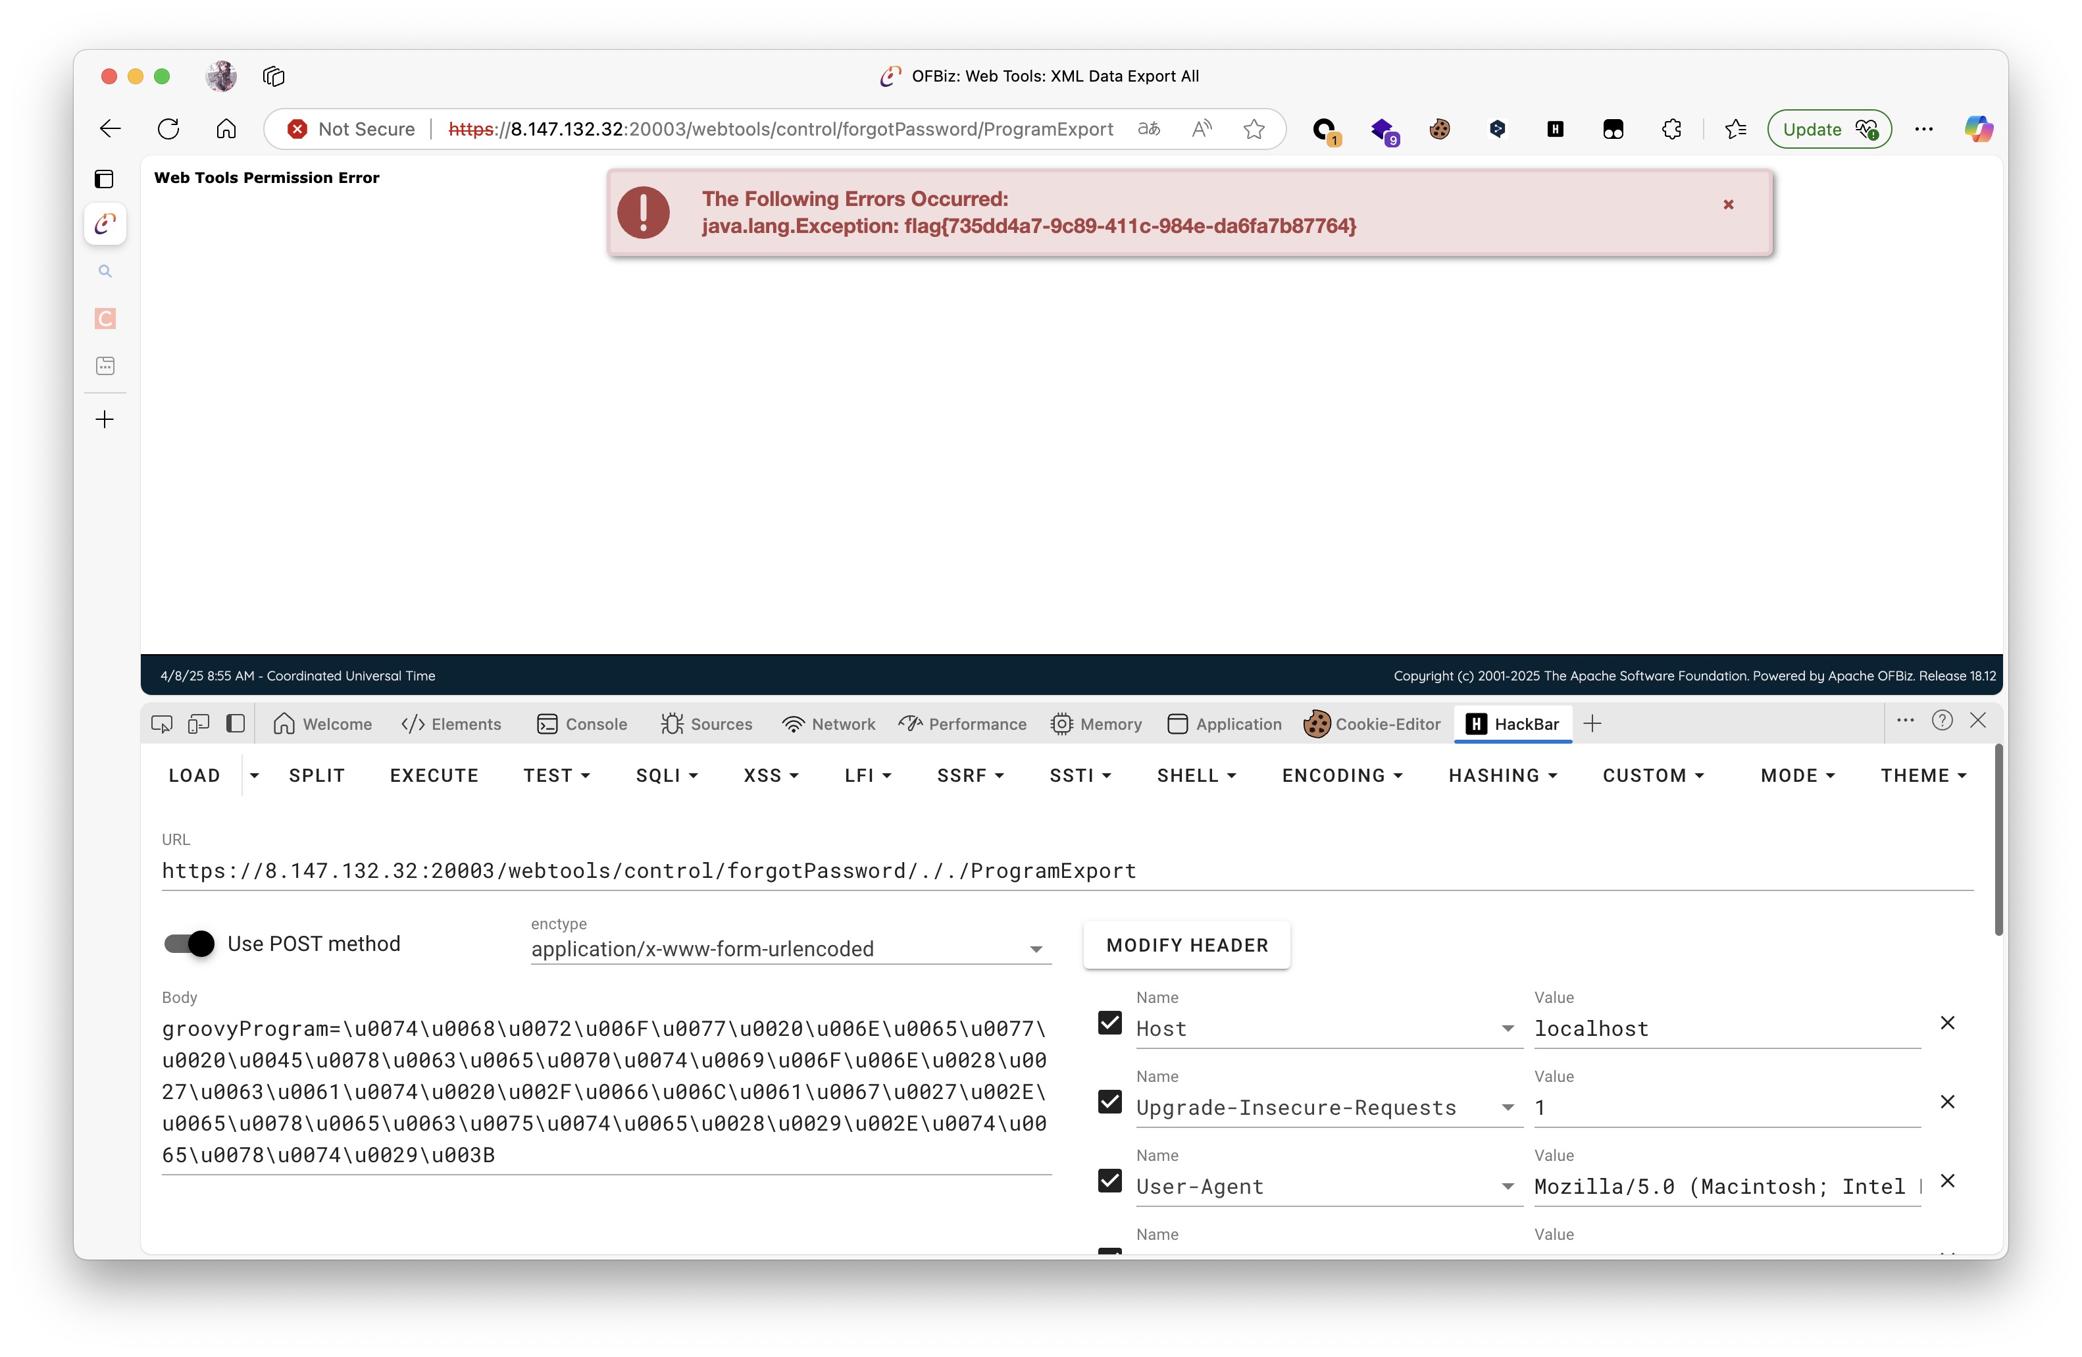Switch to the Sources tab
The width and height of the screenshot is (2082, 1357).
click(707, 723)
